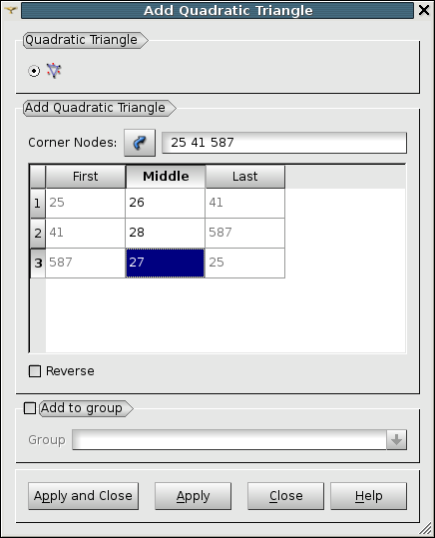This screenshot has width=435, height=538.
Task: Select row header 2 in the table
Action: (38, 234)
